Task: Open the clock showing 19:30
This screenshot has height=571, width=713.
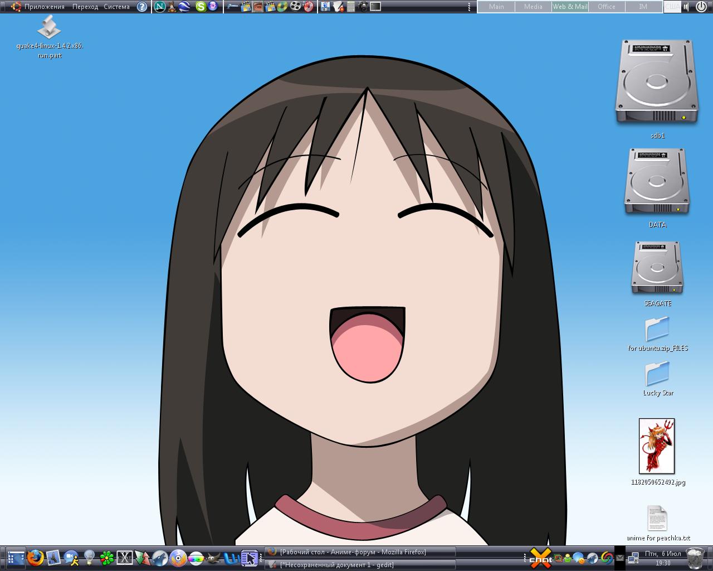Action: (x=663, y=558)
